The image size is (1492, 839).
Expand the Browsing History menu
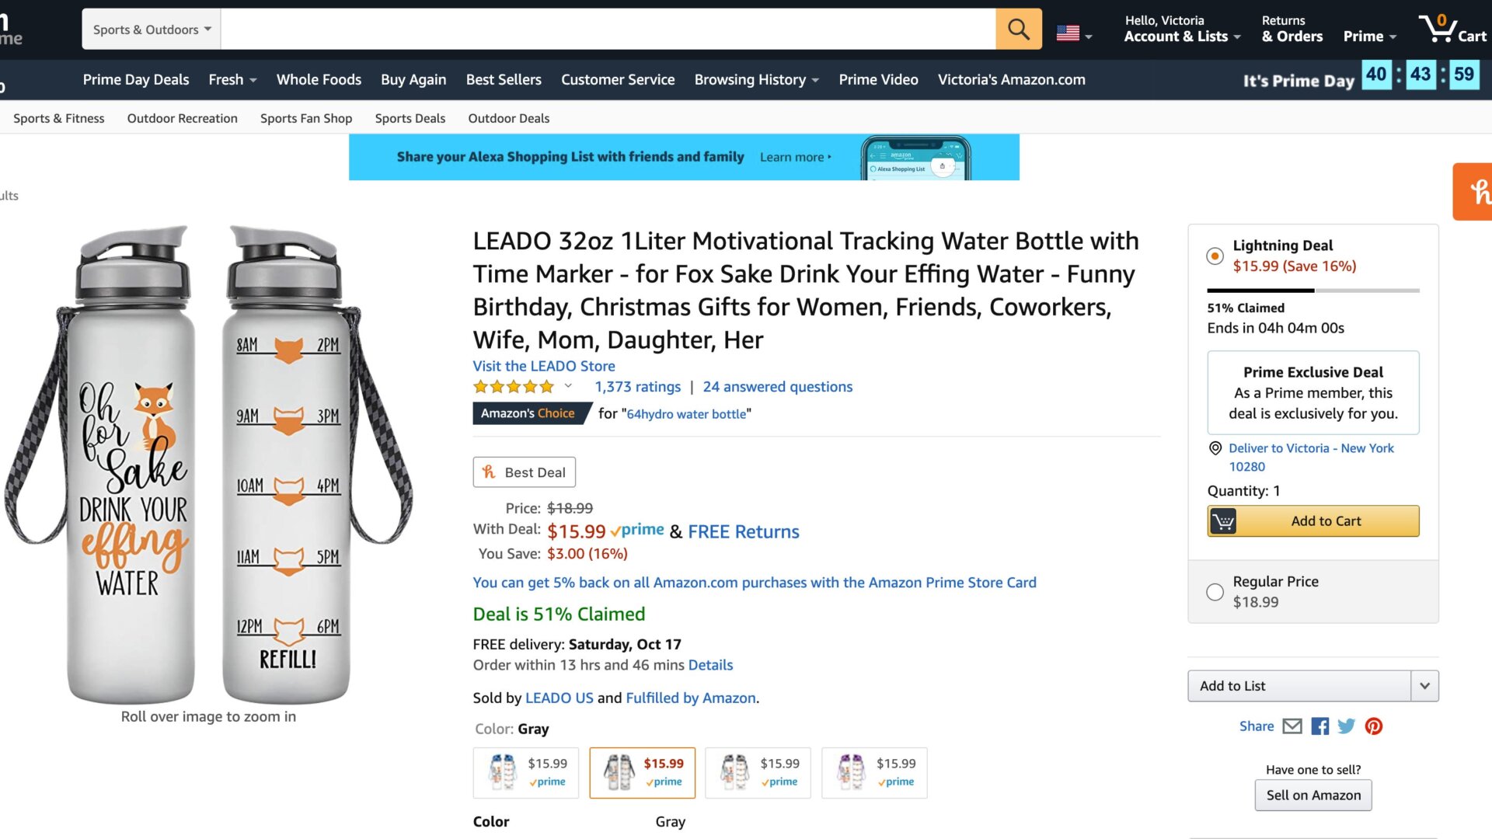[755, 79]
